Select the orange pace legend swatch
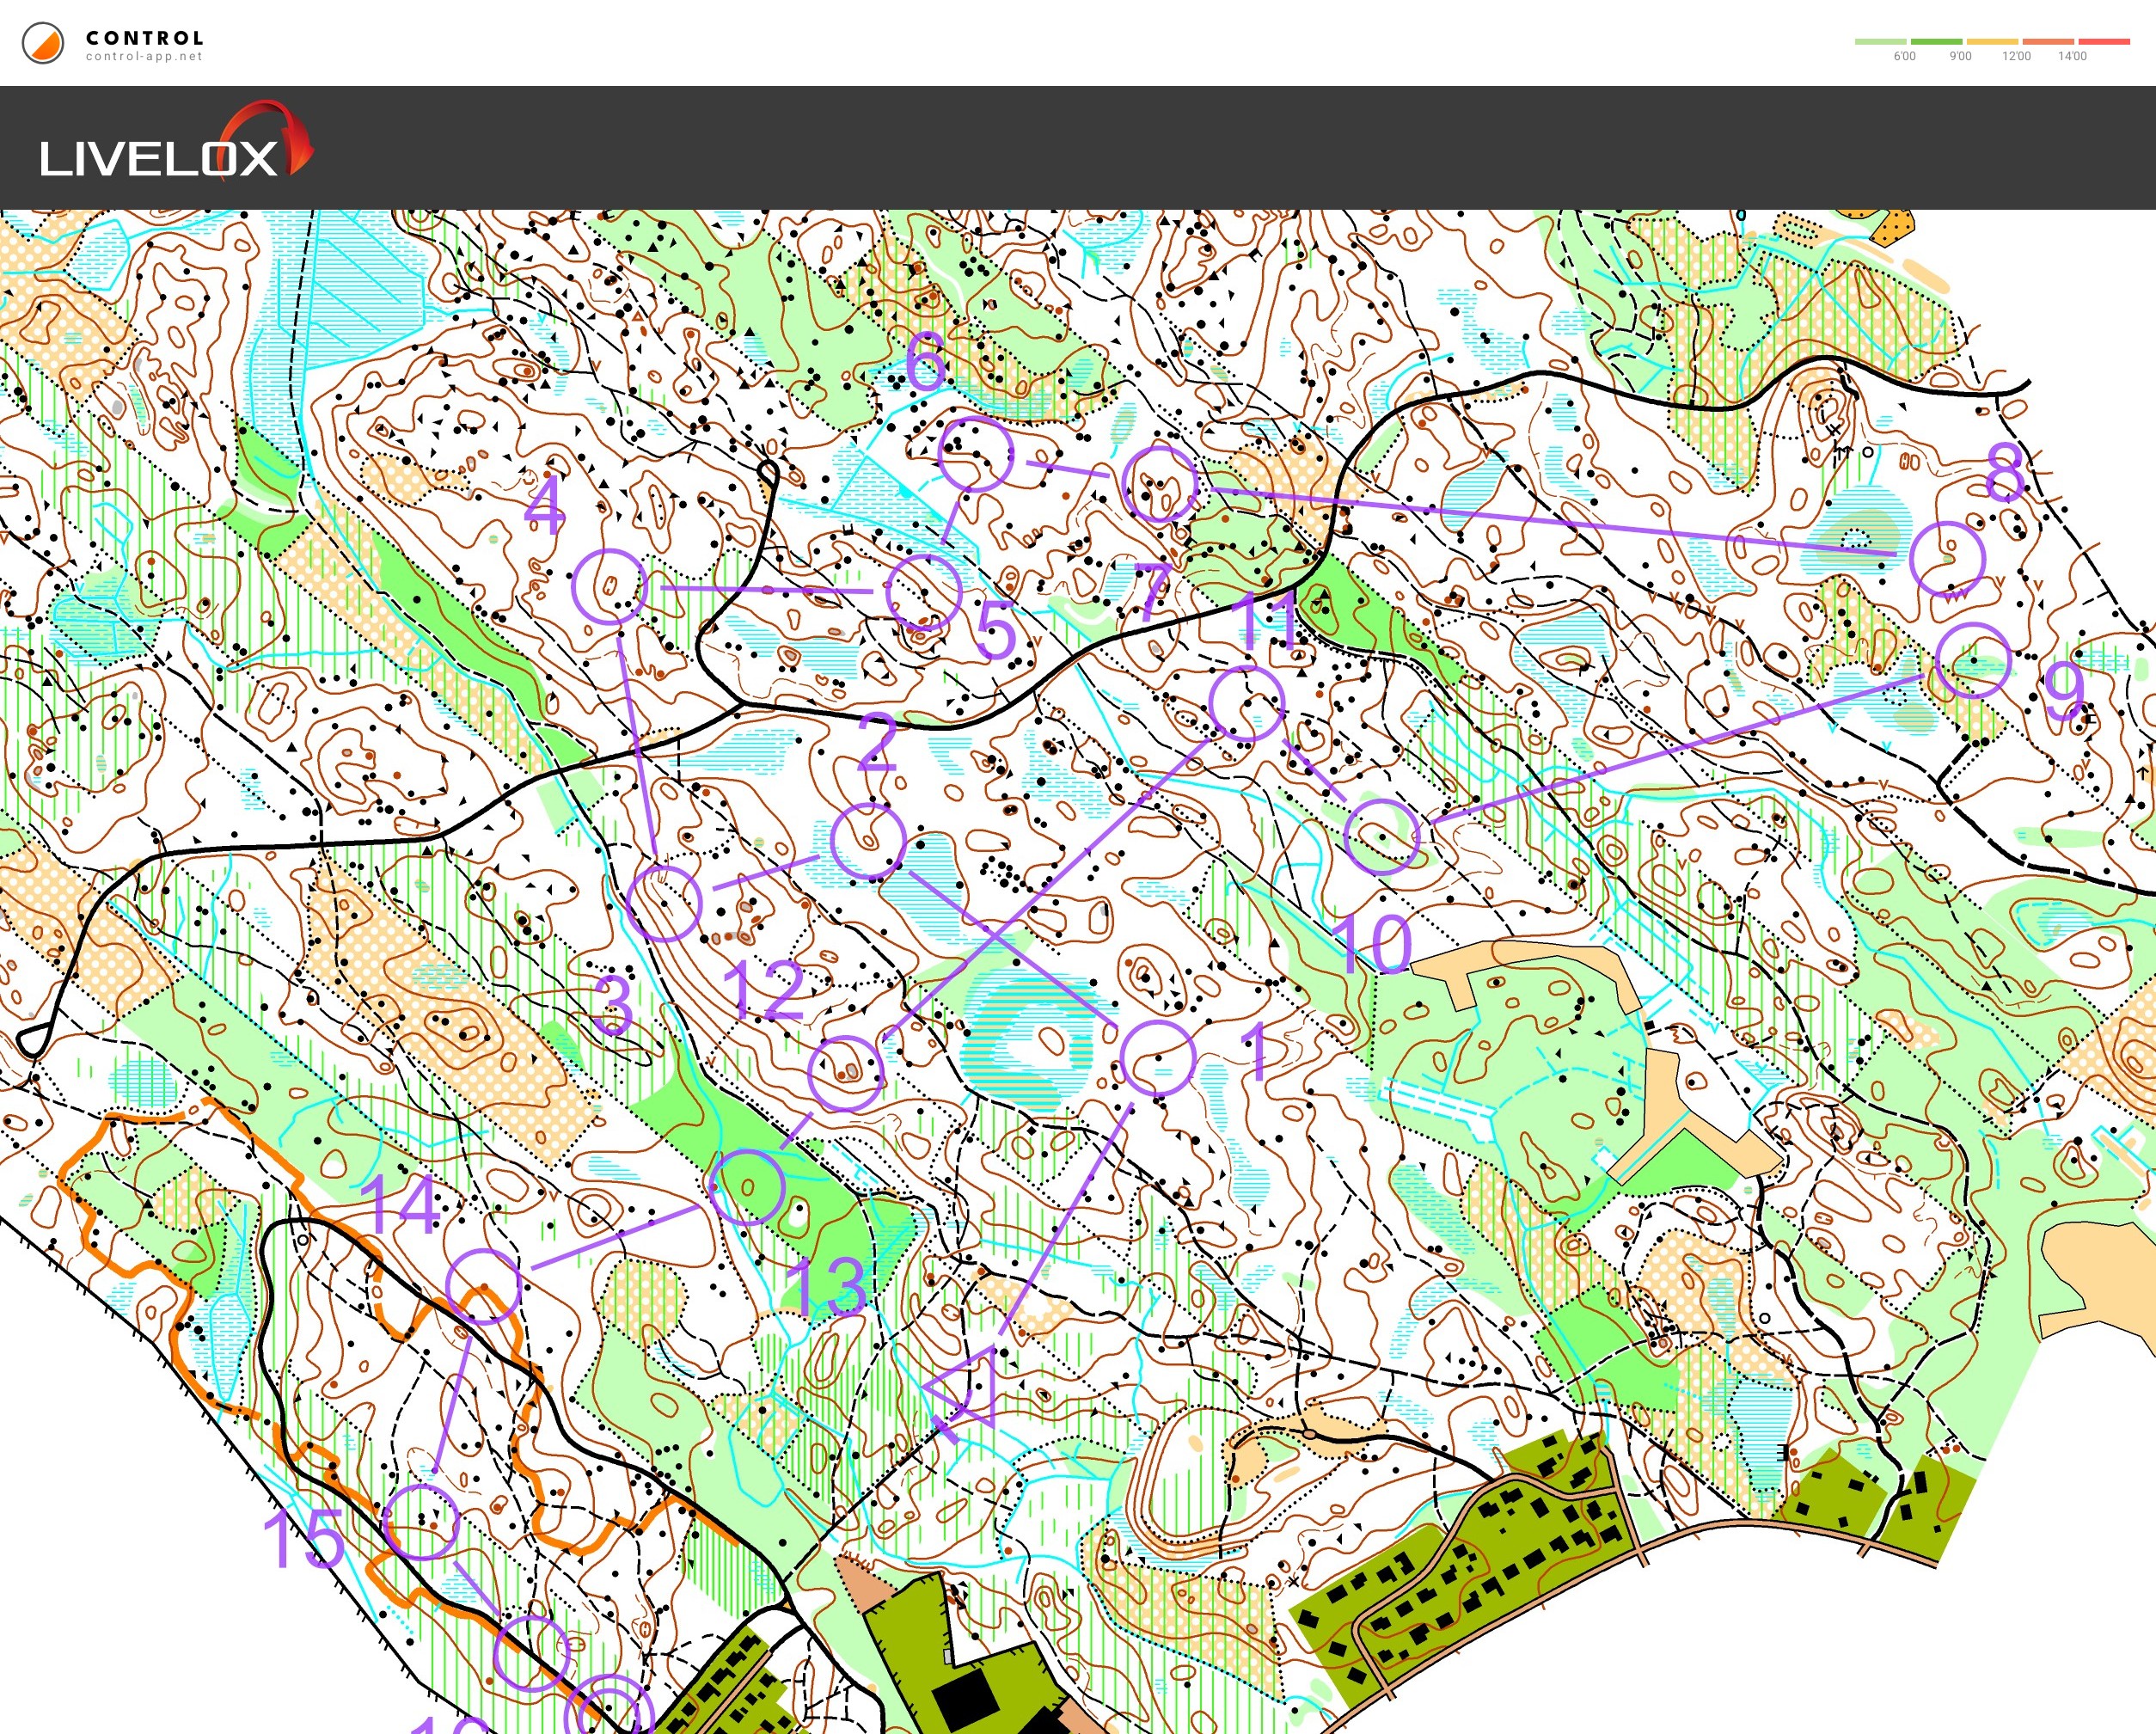Screen dimensions: 2156x1734 pyautogui.click(x=2048, y=42)
